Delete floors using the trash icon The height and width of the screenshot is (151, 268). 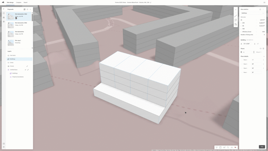click(x=264, y=48)
